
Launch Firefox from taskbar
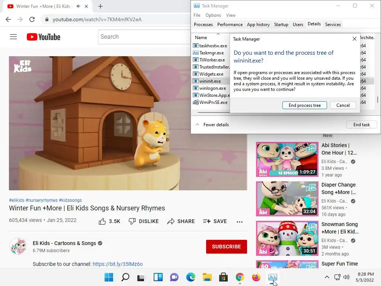[256, 277]
